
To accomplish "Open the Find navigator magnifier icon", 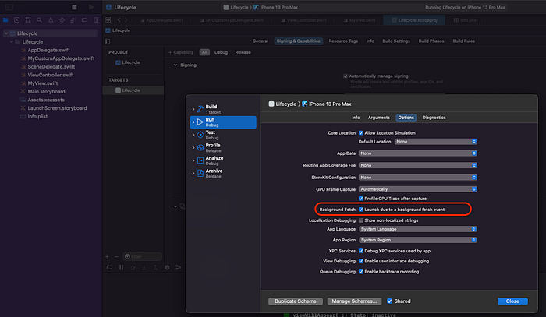I will (x=39, y=20).
